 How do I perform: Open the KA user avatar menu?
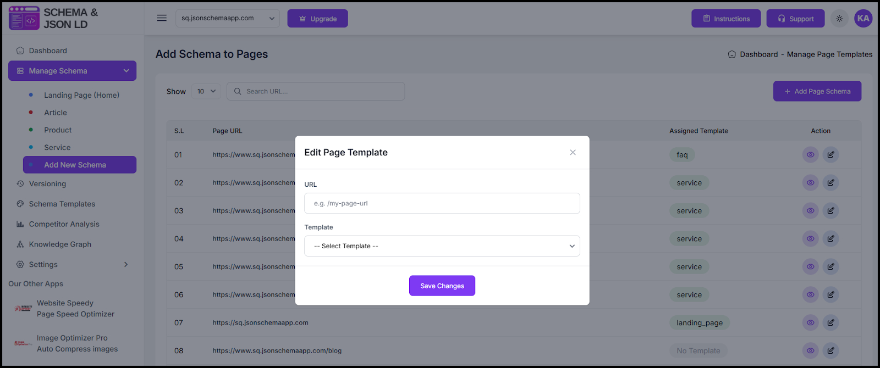click(x=863, y=18)
